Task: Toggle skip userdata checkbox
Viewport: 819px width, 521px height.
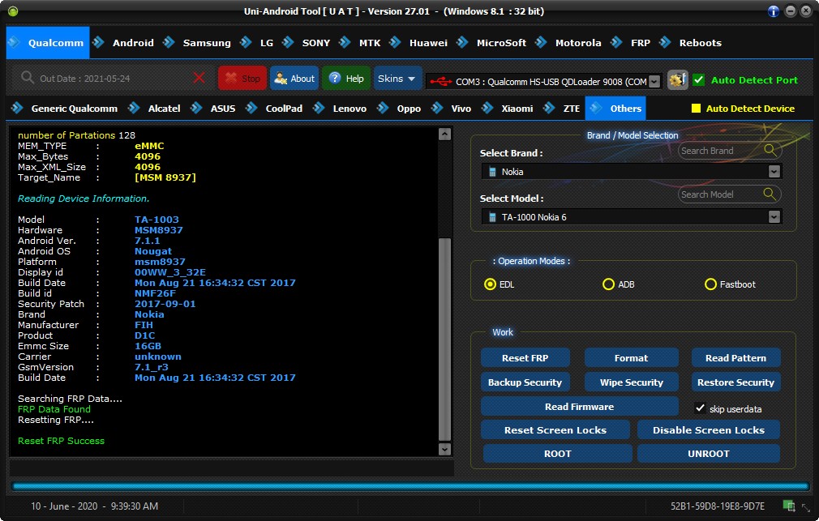Action: tap(701, 408)
